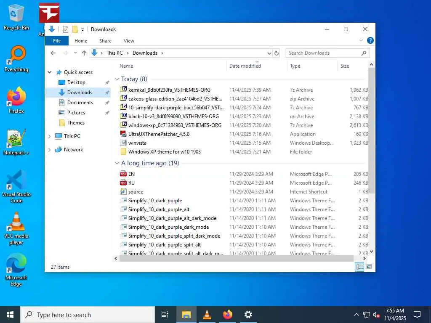Open the Action Center notifications icon
The image size is (431, 323).
417,315
